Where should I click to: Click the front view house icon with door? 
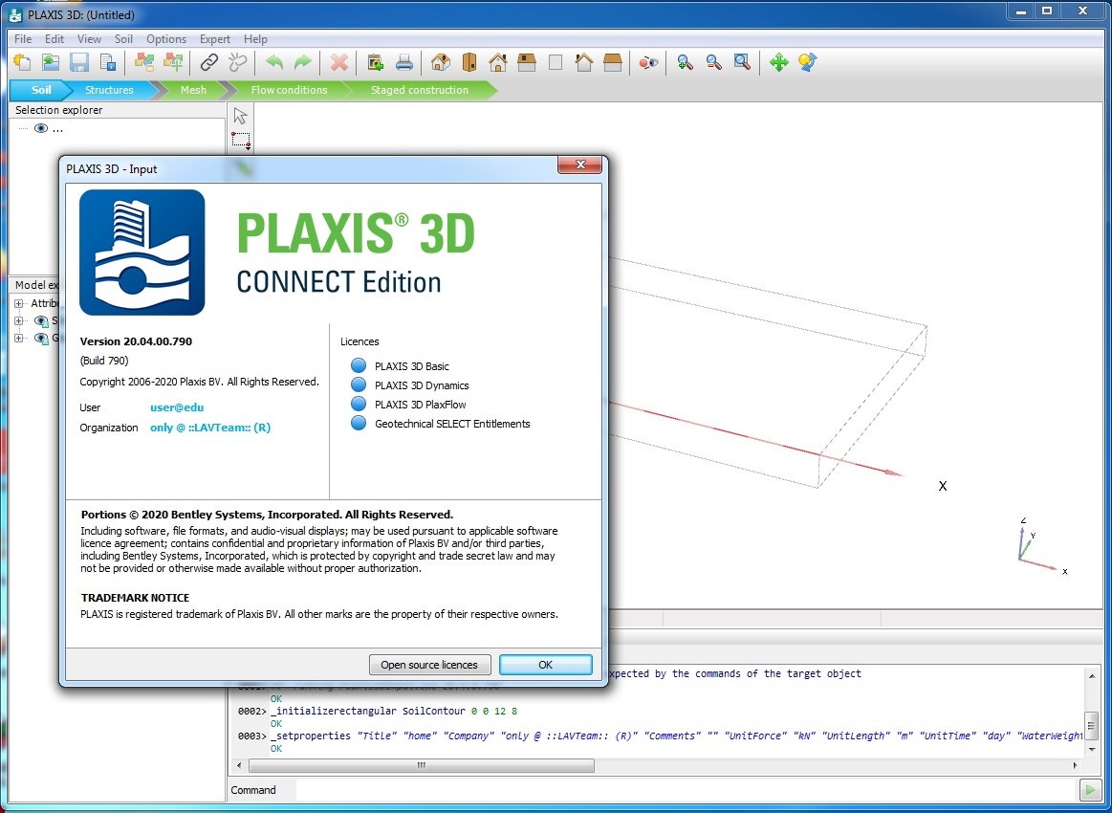pos(498,62)
